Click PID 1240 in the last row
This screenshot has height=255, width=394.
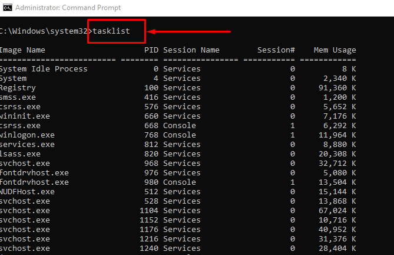tap(148, 249)
